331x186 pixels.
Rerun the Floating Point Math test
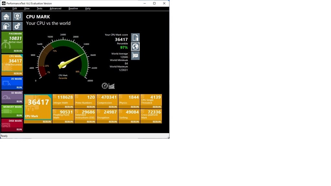[69, 122]
